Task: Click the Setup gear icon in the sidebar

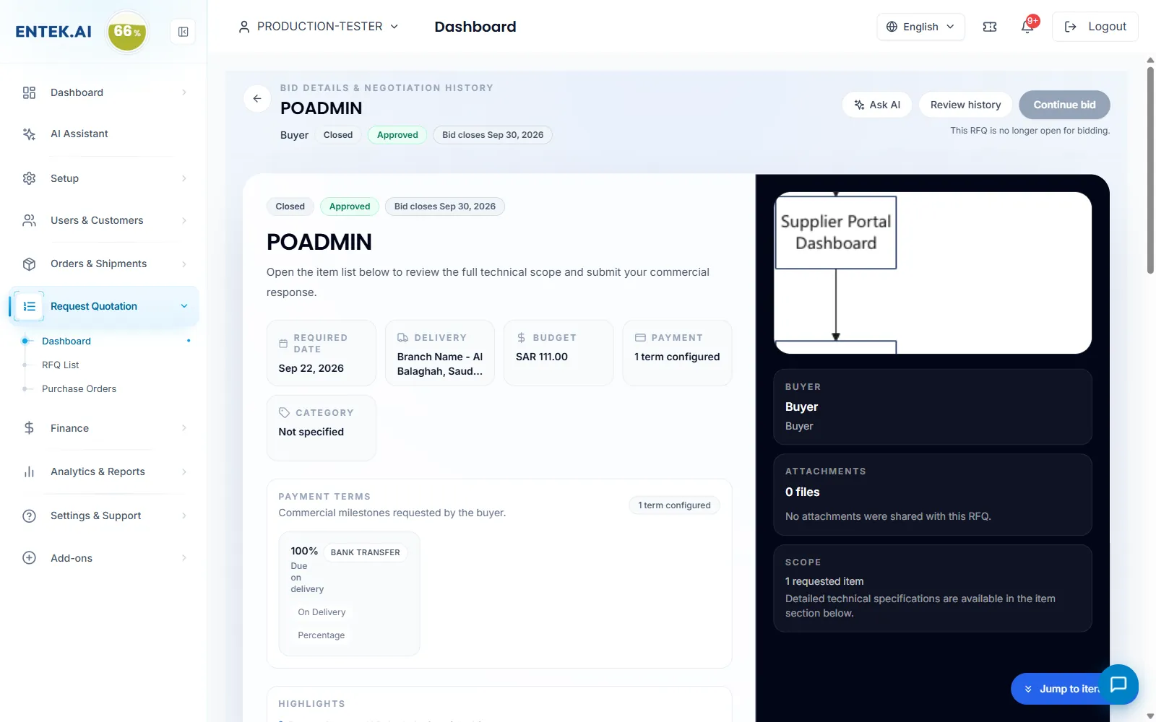Action: point(29,178)
